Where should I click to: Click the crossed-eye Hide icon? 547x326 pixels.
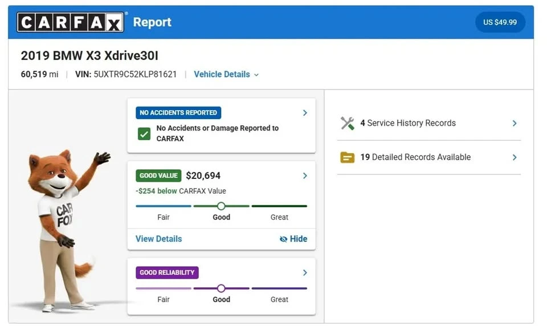click(283, 239)
